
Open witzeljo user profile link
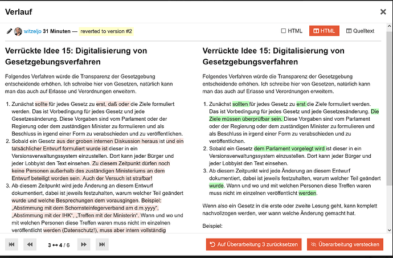click(x=32, y=31)
